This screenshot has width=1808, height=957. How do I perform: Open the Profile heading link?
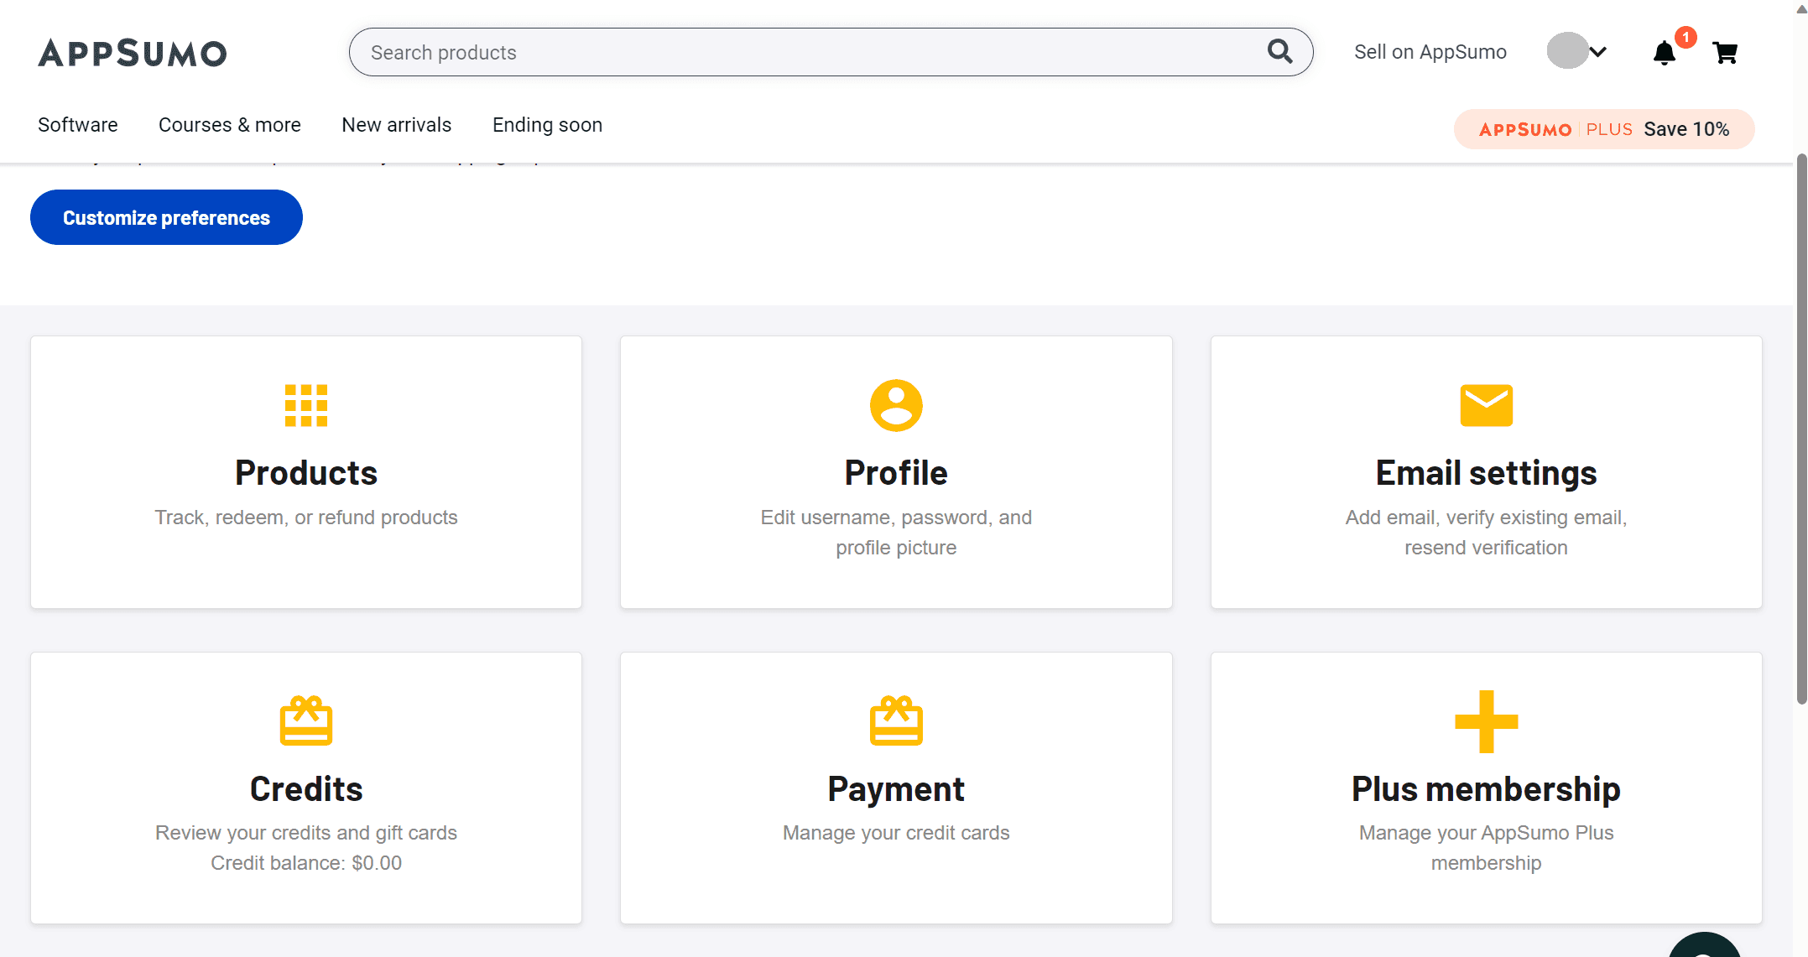click(896, 473)
